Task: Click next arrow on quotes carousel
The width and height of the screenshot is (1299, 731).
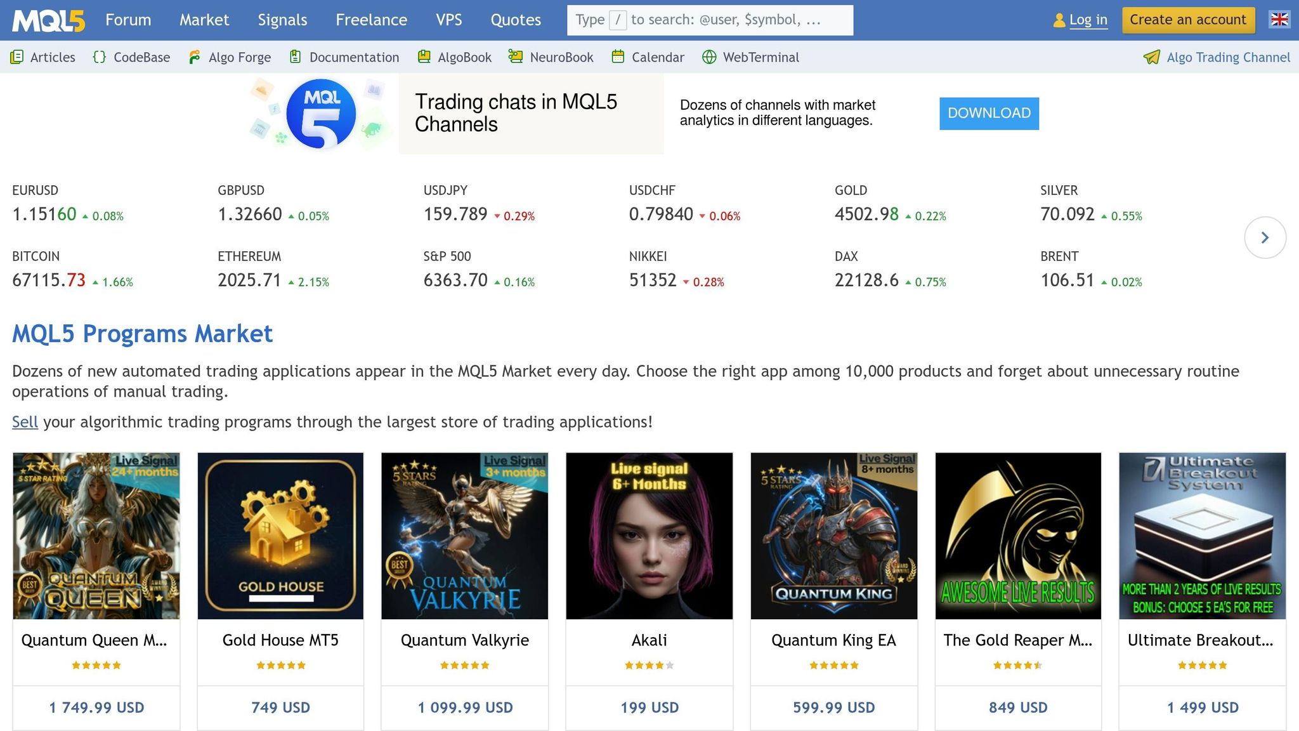Action: 1265,237
